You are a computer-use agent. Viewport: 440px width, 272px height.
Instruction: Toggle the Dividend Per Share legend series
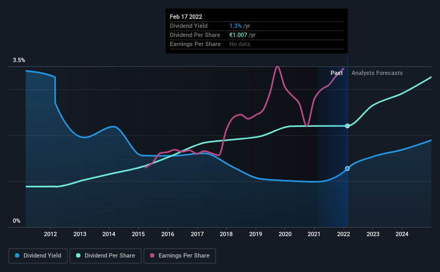pyautogui.click(x=106, y=256)
